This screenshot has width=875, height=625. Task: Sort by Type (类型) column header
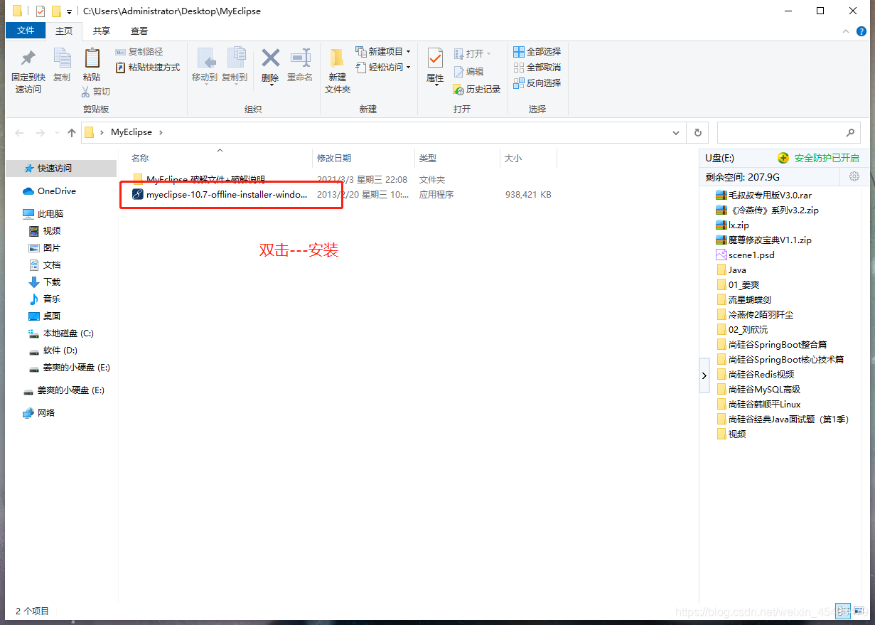(428, 159)
